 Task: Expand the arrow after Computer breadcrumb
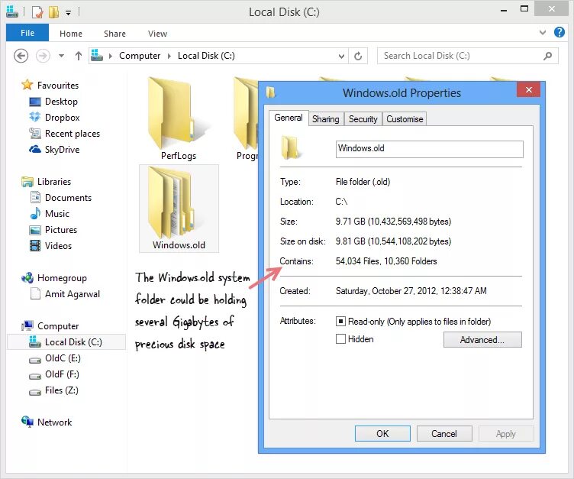(x=169, y=56)
